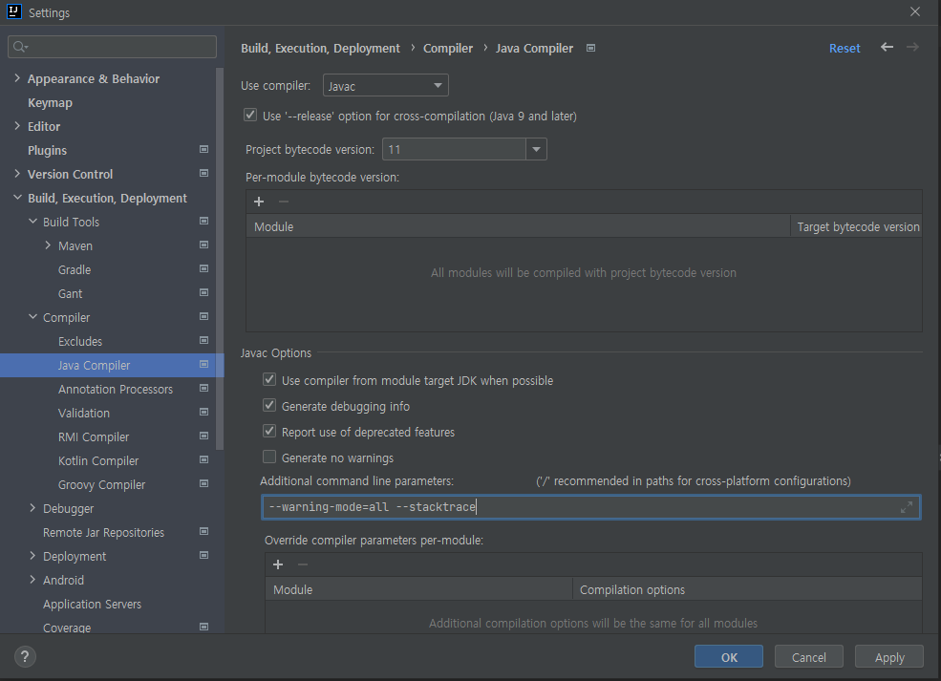Collapse Build, Execution, Deployment section
Image resolution: width=941 pixels, height=681 pixels.
pos(17,198)
